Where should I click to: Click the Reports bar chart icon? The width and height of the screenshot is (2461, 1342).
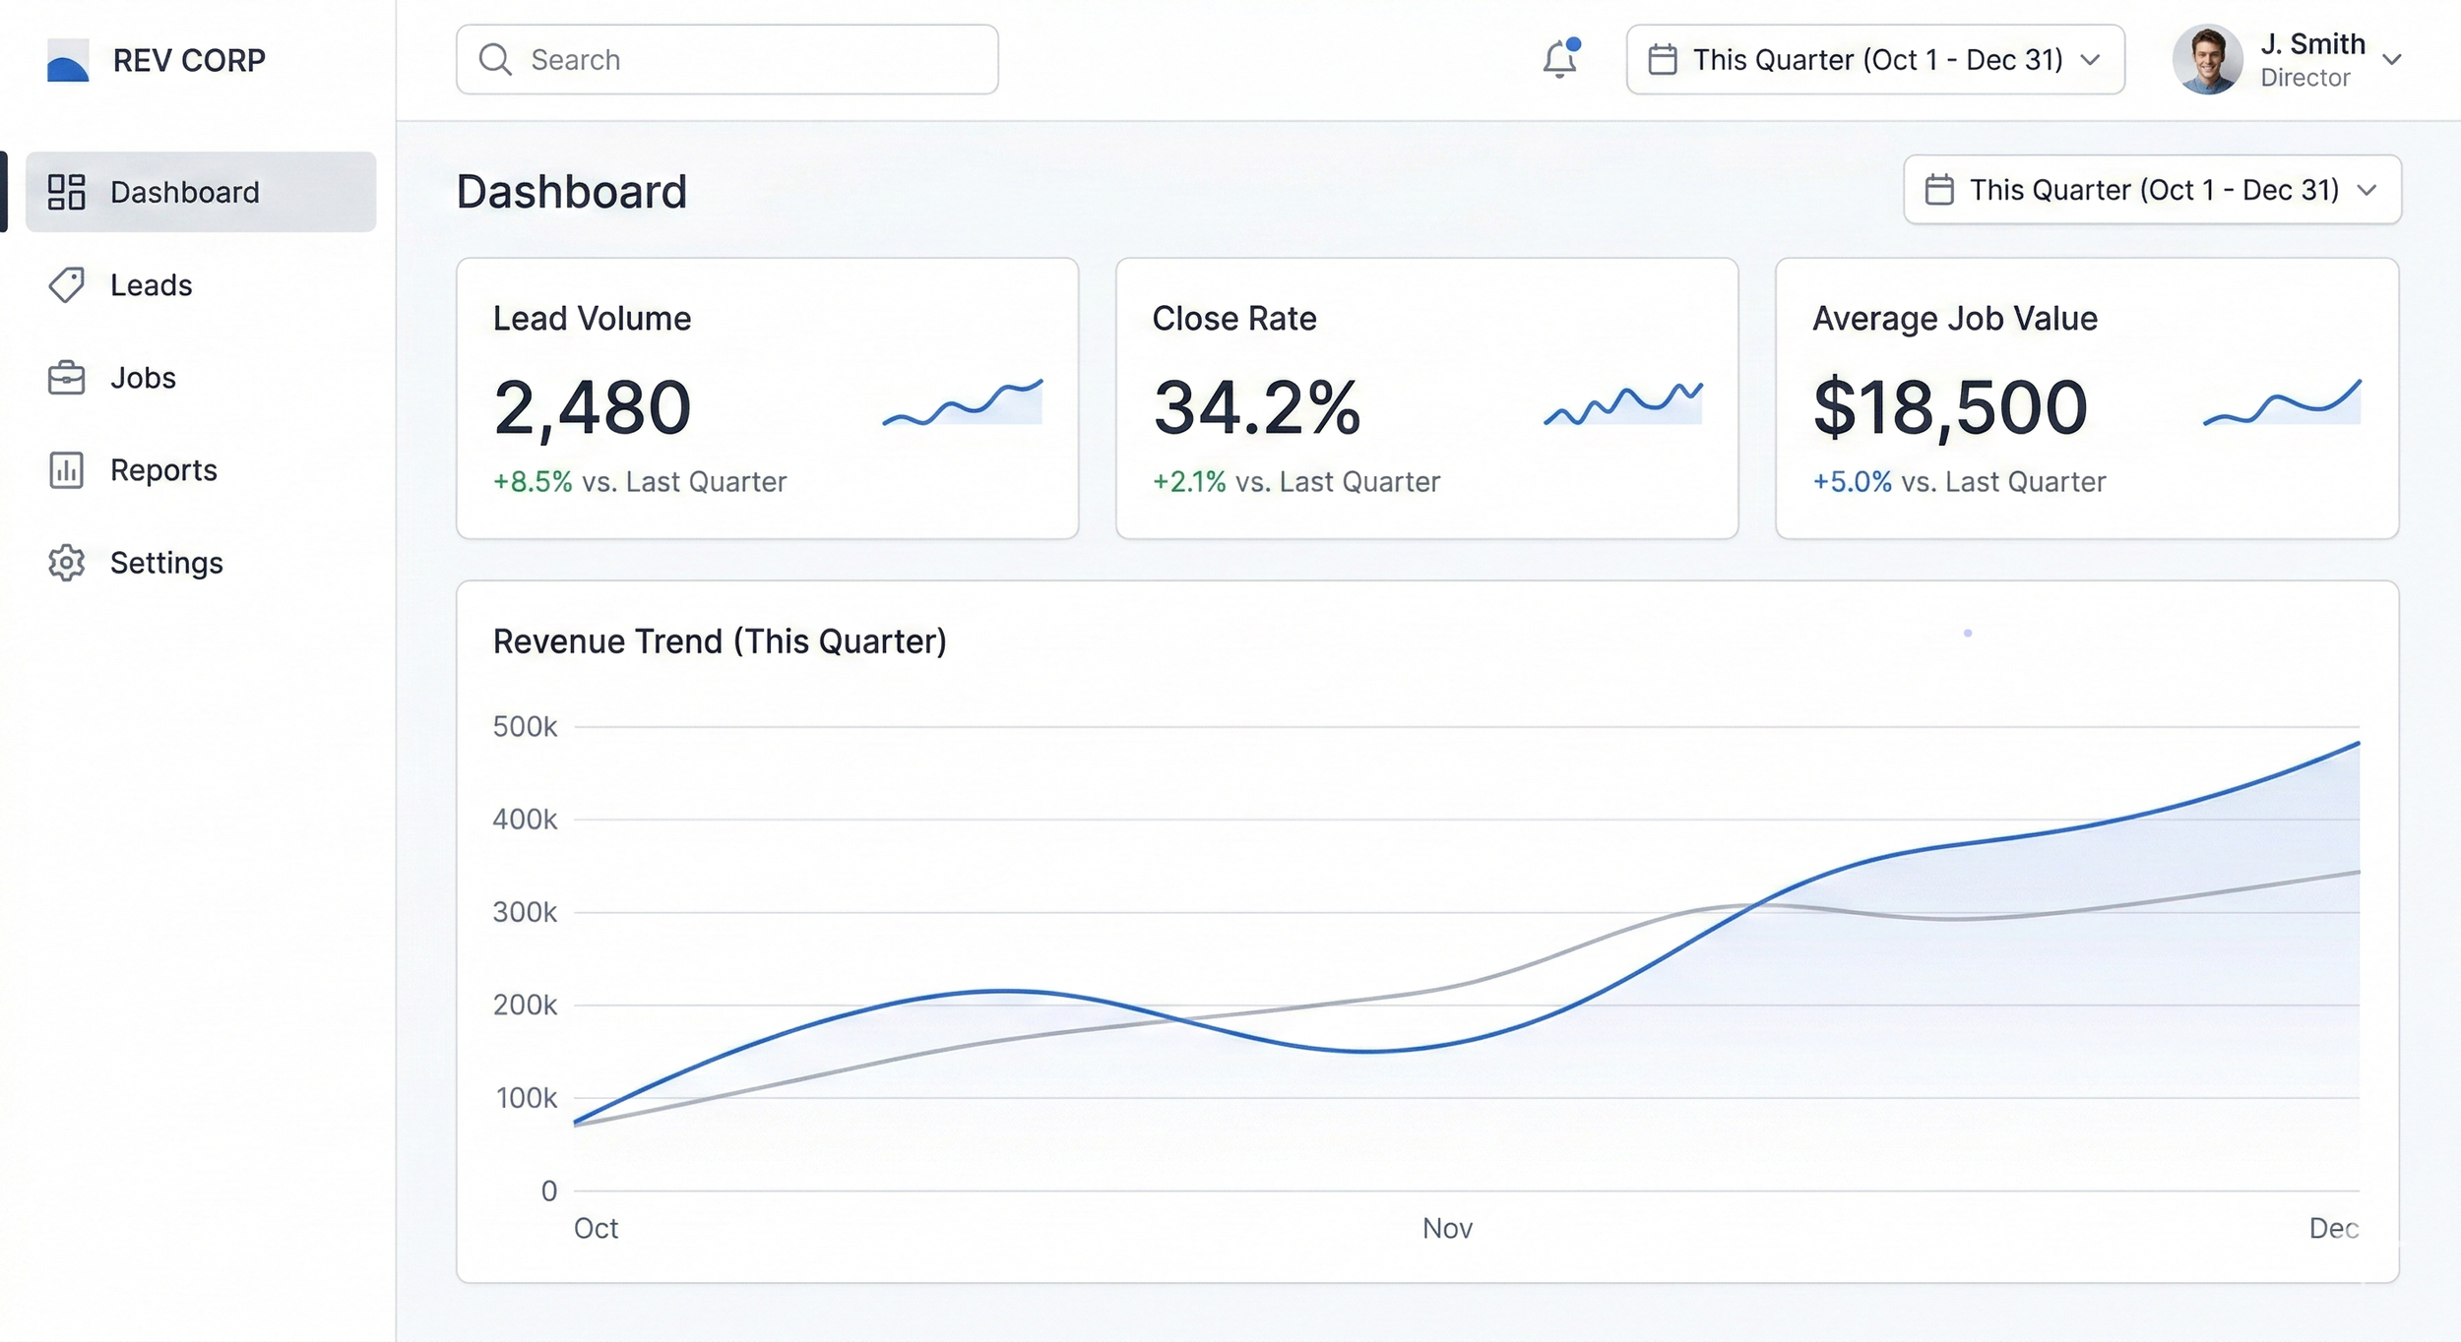tap(67, 470)
